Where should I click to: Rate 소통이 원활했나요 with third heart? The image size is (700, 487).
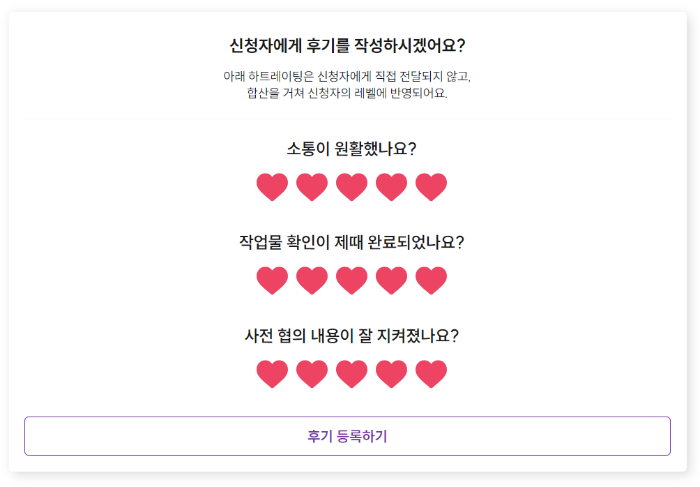pyautogui.click(x=351, y=187)
